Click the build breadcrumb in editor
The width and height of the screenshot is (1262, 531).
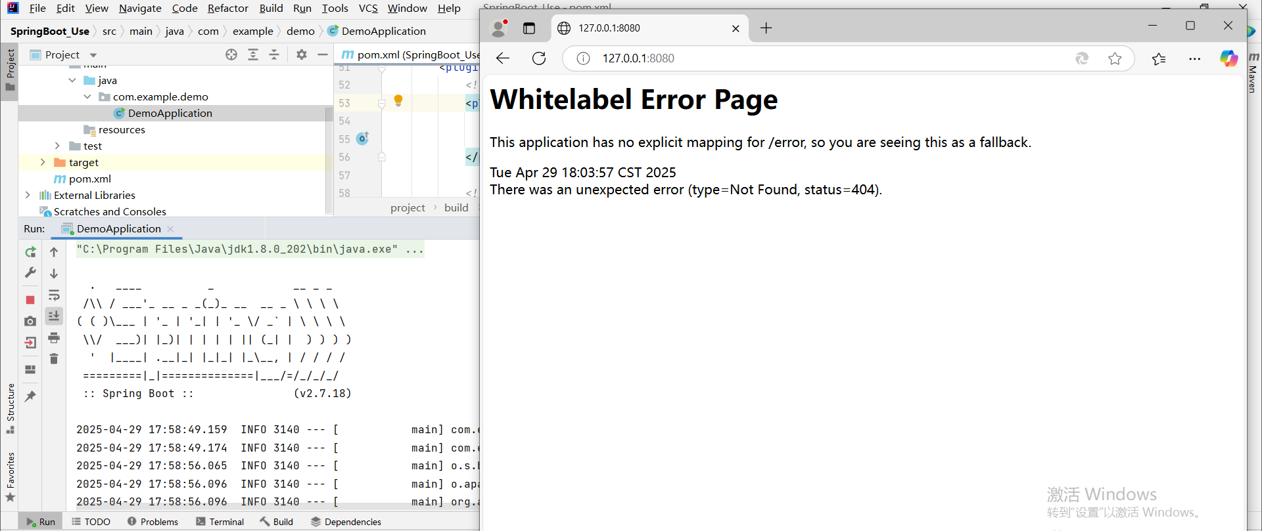(456, 207)
